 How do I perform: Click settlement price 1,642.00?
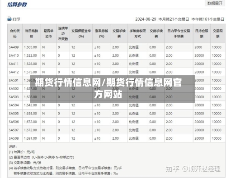coord(30,105)
